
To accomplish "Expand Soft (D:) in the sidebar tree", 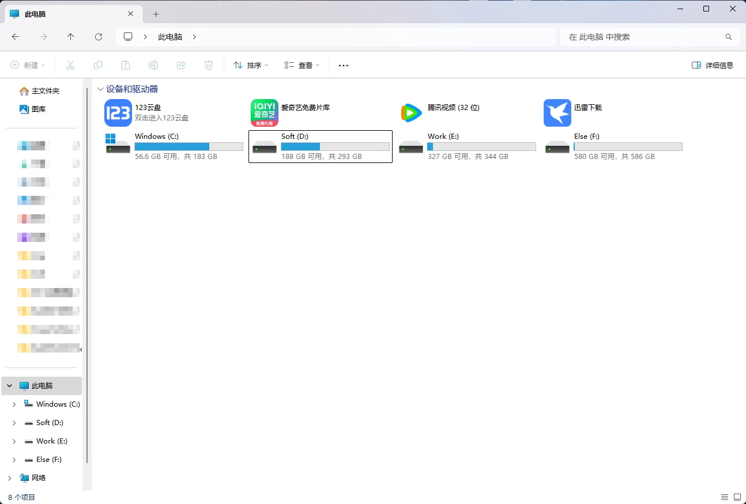I will (14, 423).
